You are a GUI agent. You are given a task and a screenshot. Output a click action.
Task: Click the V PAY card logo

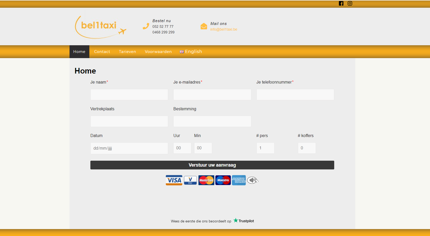(x=190, y=180)
